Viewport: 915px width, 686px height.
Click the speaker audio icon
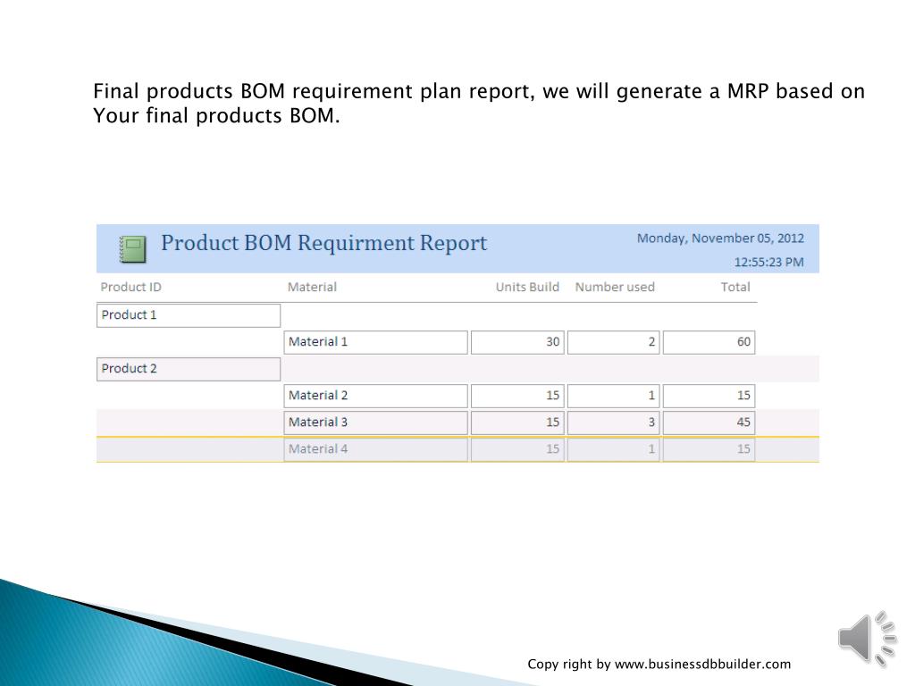click(867, 638)
